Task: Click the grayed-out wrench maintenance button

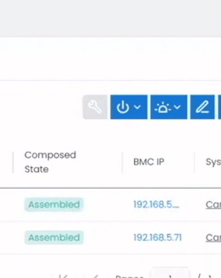Action: 95,107
